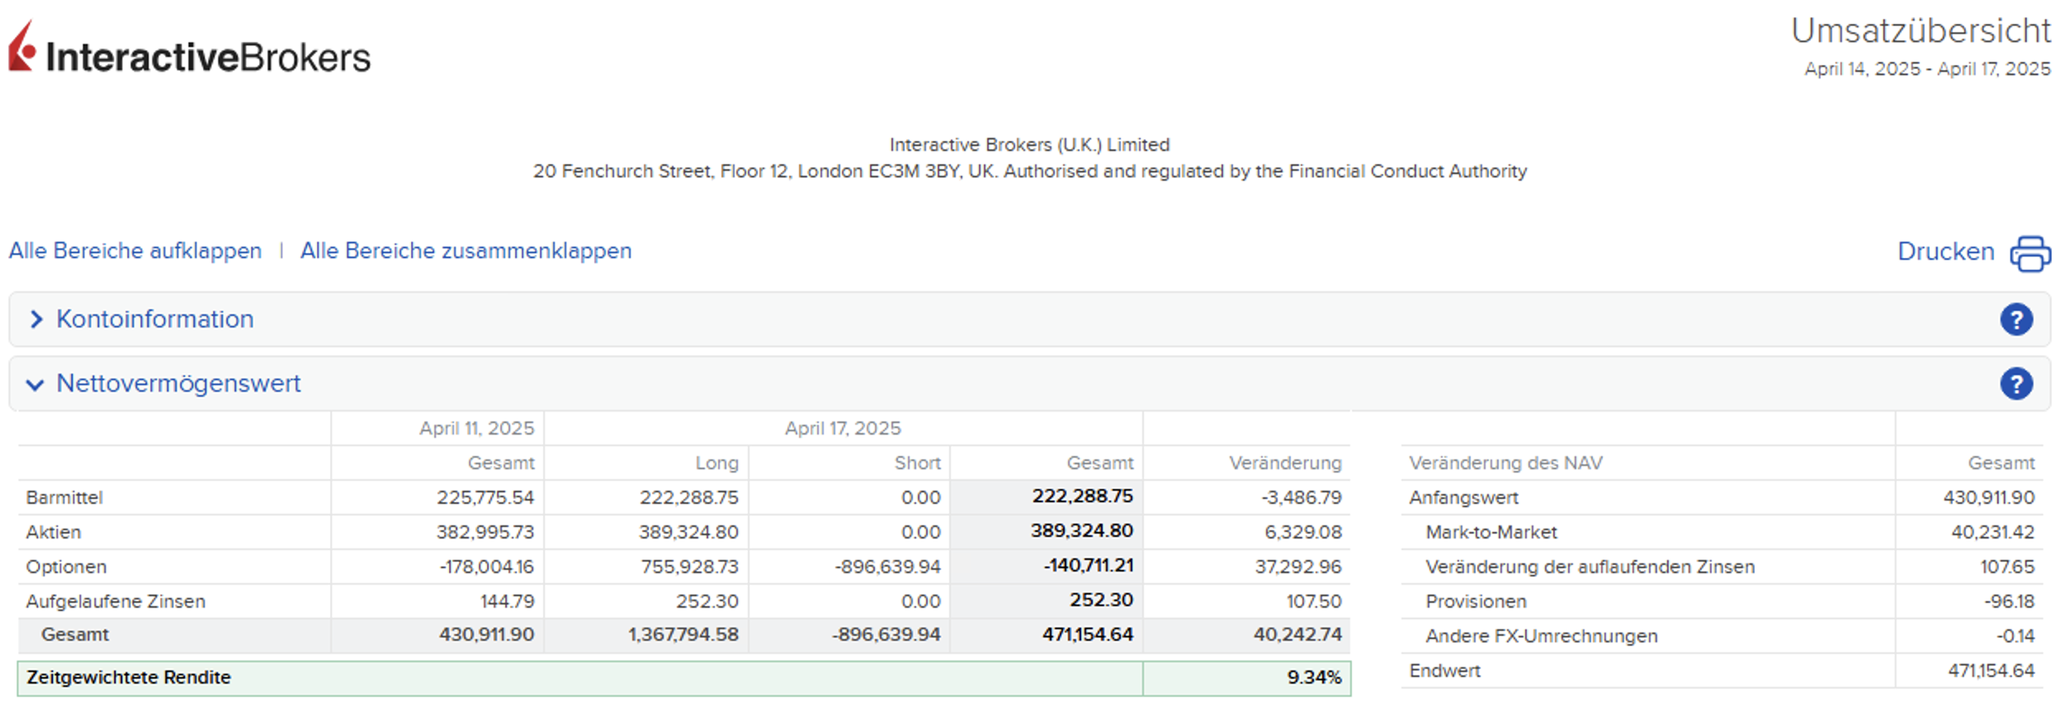Click the Umsatzübersicht page title
This screenshot has width=2065, height=706.
[1920, 31]
